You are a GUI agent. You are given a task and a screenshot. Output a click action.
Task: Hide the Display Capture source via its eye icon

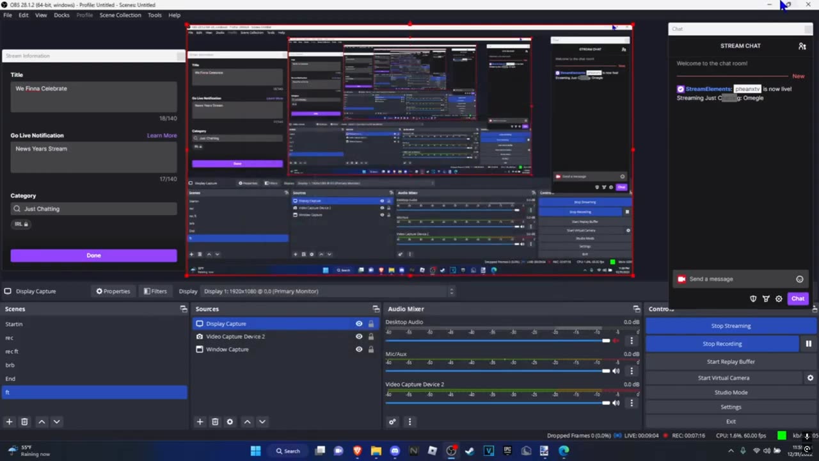click(x=359, y=324)
